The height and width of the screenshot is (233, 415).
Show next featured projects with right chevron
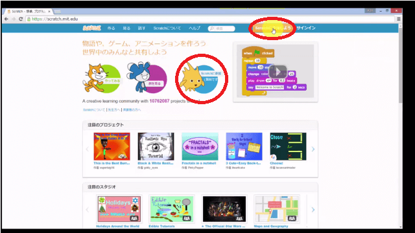coord(313,149)
